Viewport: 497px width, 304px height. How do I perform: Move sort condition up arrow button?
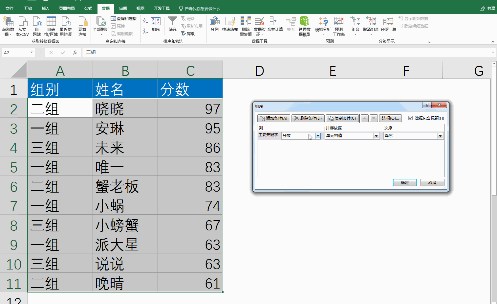pyautogui.click(x=365, y=118)
